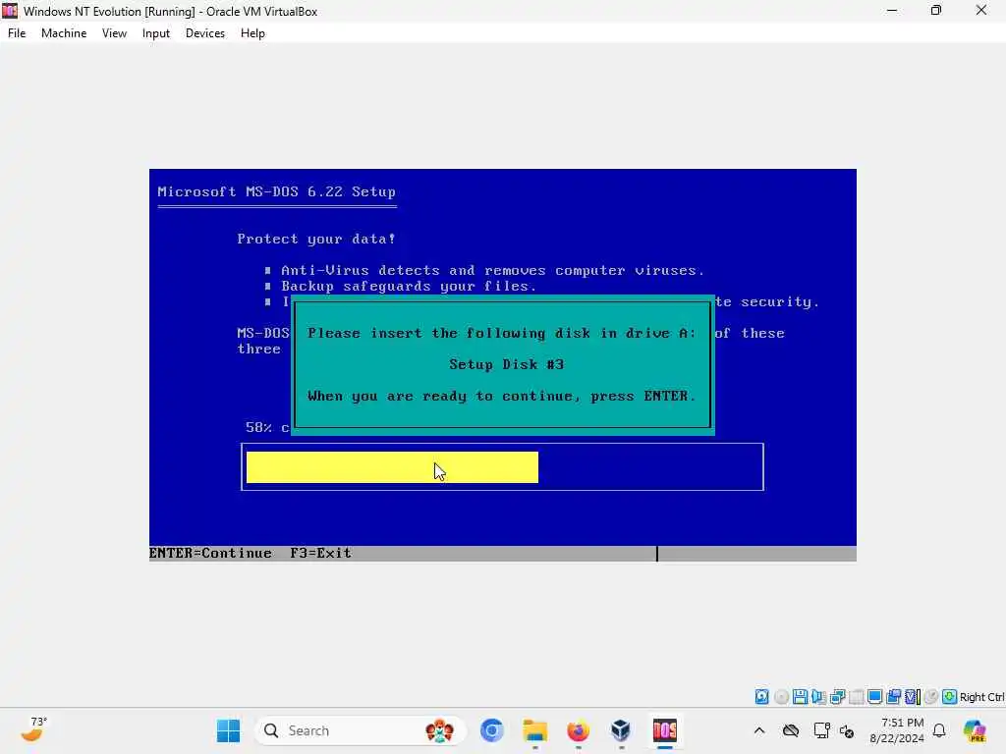This screenshot has height=754, width=1006.
Task: Click the 'Anti-Virus detects and removes' line
Action: 493,271
